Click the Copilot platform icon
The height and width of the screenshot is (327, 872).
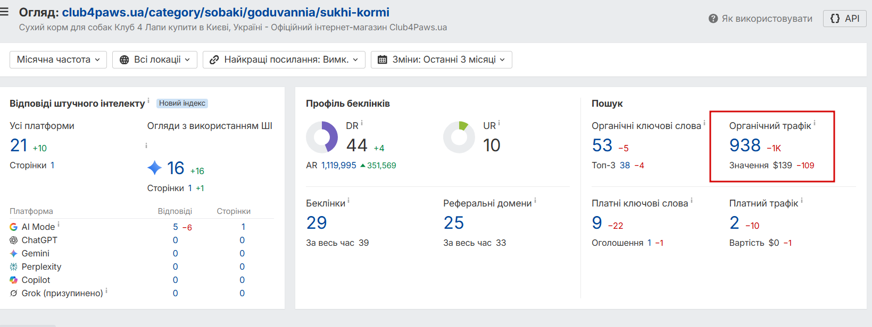click(x=13, y=280)
